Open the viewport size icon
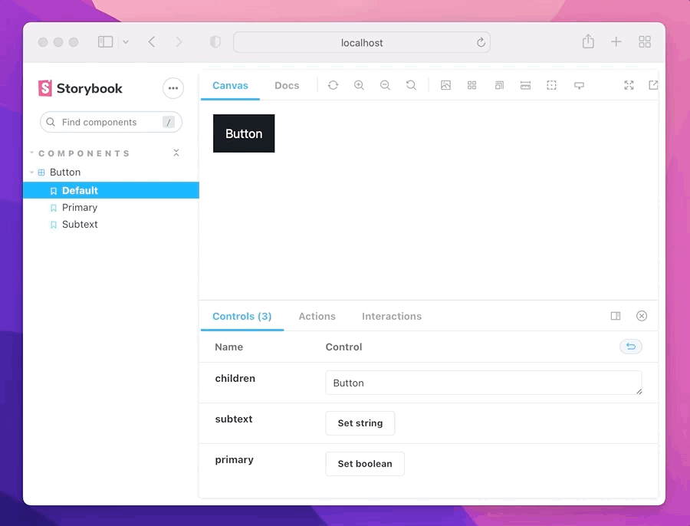 click(x=499, y=85)
